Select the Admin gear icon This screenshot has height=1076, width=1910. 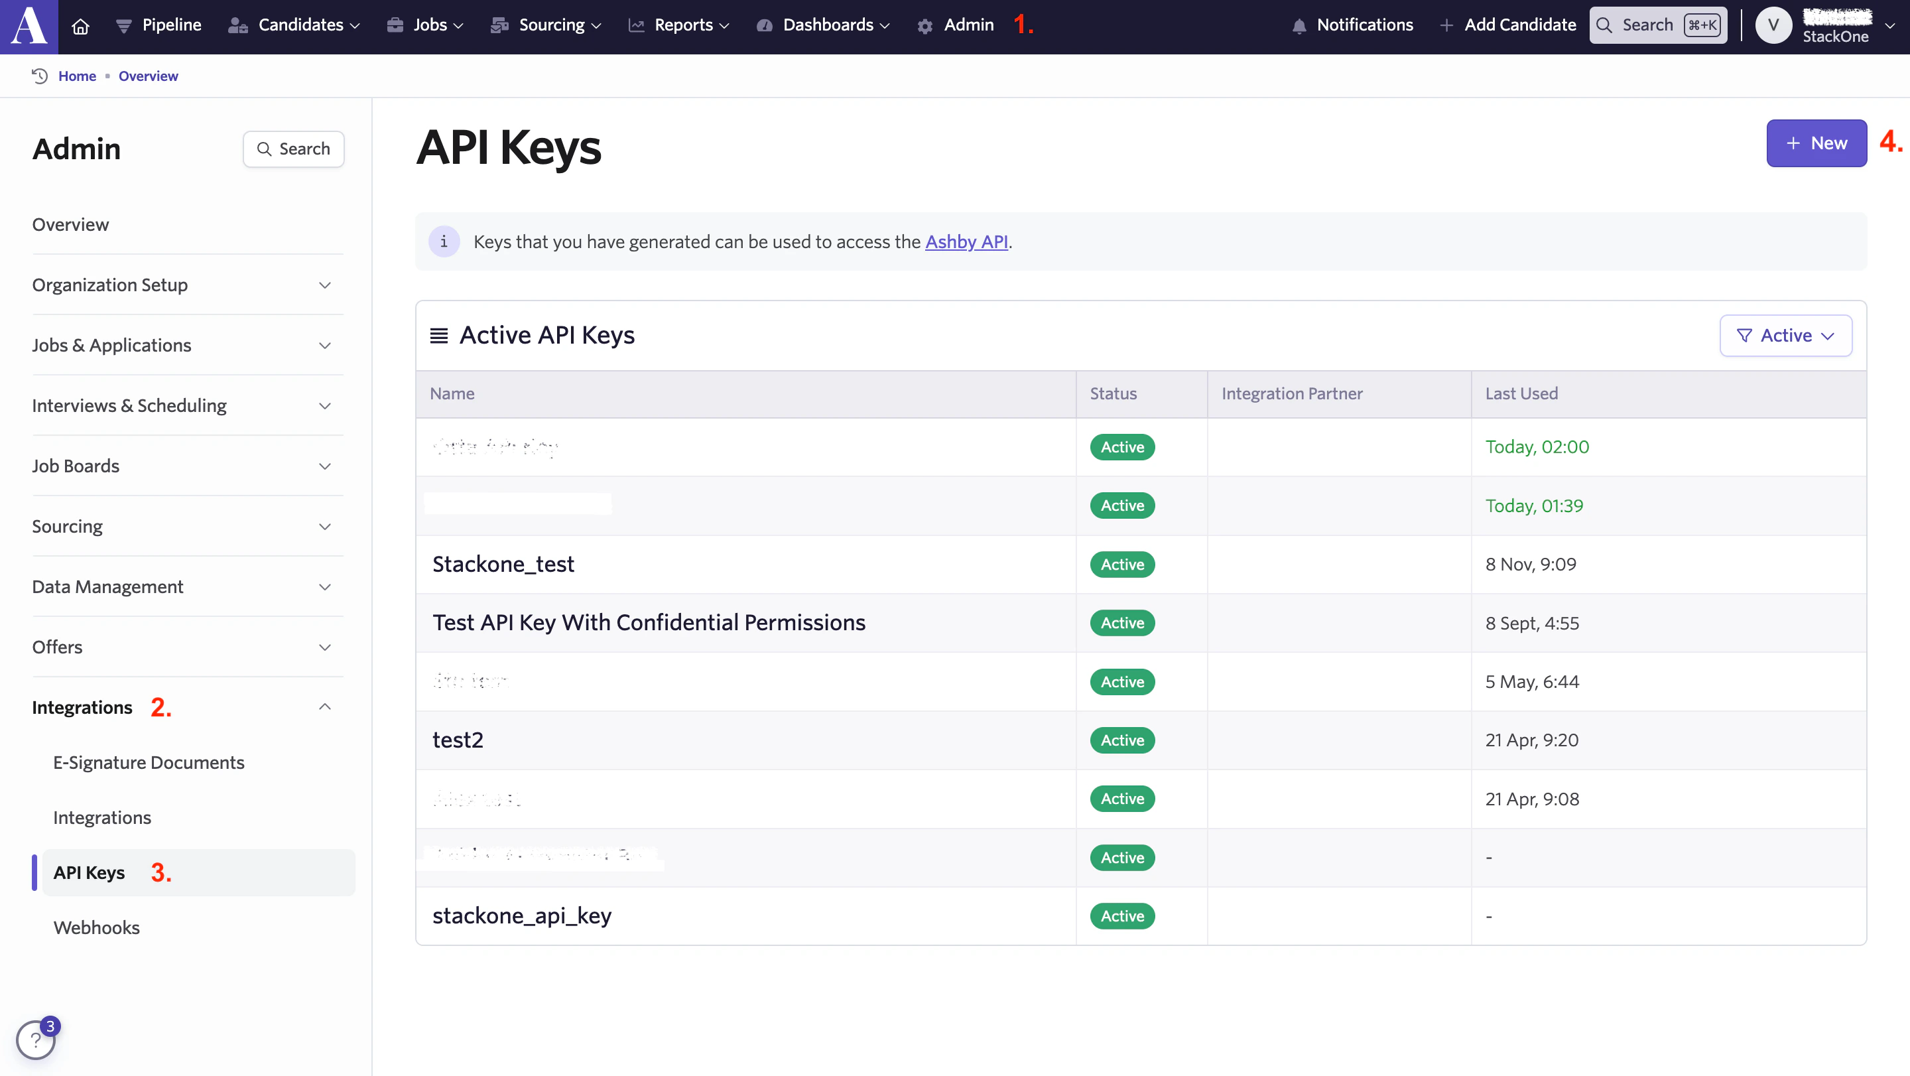tap(924, 25)
